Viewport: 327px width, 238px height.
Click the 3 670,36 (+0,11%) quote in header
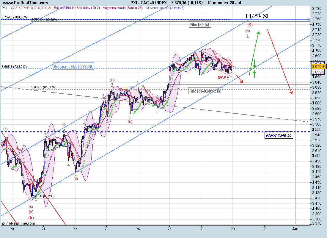coord(187,3)
